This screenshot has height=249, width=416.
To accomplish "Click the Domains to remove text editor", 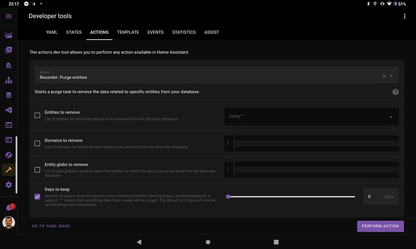I will [x=311, y=143].
